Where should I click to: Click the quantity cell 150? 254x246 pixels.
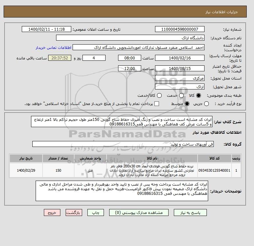(x=58, y=170)
